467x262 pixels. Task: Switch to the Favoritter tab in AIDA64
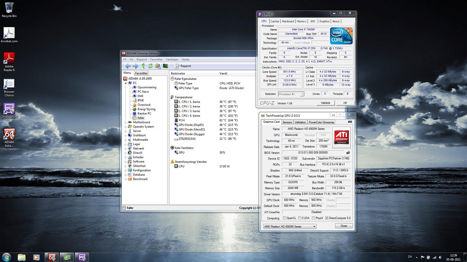pyautogui.click(x=141, y=73)
